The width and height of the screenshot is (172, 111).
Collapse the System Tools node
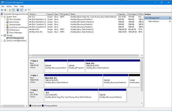point(2,17)
